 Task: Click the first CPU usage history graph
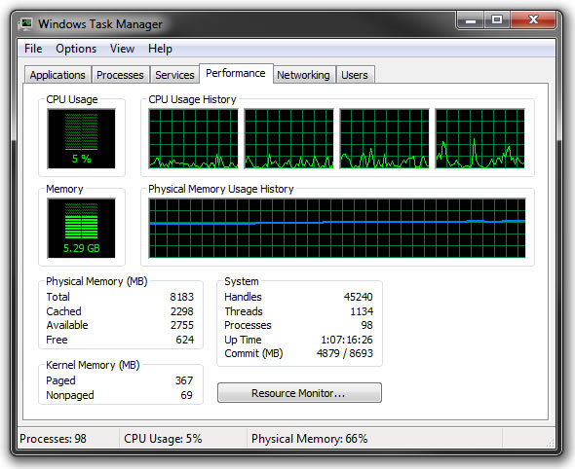tap(193, 139)
